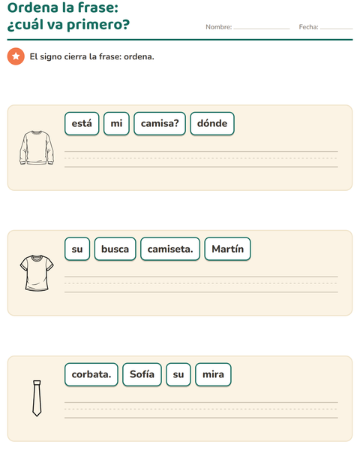Click writing lines beside the necktie
The width and height of the screenshot is (360, 466).
point(201,410)
